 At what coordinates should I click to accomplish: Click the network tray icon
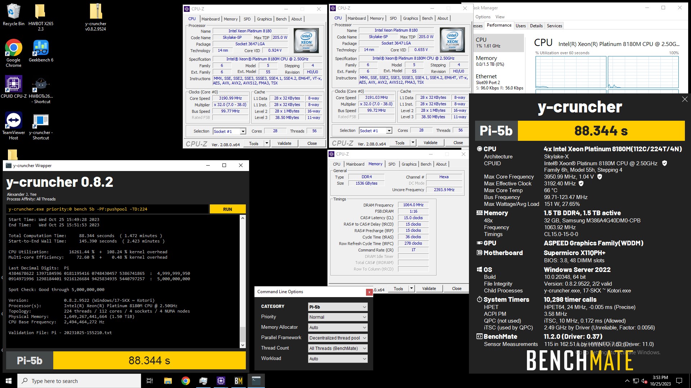[636, 381]
